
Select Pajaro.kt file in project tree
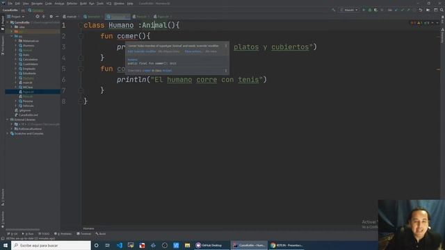coord(33,92)
